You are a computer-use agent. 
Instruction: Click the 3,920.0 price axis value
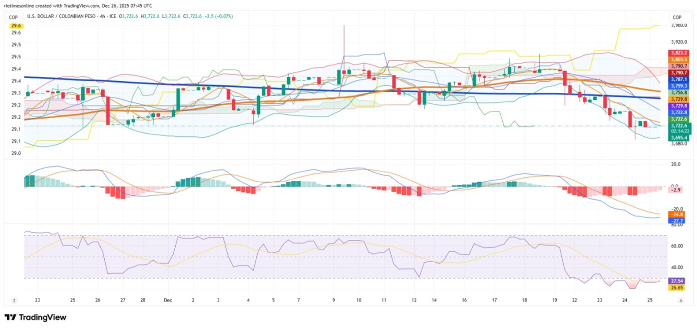[x=678, y=42]
